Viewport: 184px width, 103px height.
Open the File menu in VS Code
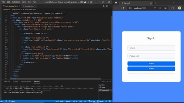(3, 2)
